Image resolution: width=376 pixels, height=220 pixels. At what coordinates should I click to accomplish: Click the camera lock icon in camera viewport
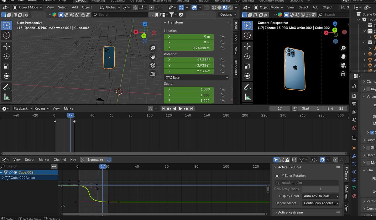click(343, 74)
